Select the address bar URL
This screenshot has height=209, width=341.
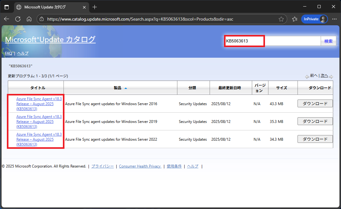(x=140, y=19)
